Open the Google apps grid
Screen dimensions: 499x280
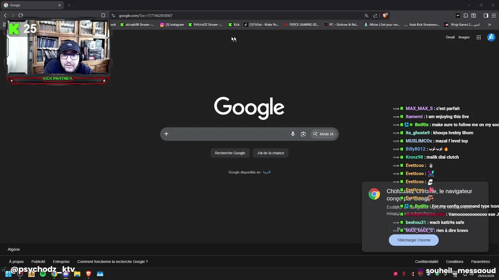click(479, 37)
